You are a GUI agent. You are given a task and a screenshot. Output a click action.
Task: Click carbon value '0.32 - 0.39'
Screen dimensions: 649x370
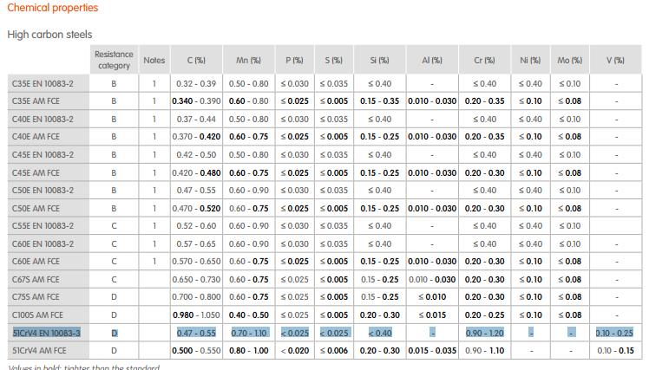click(x=196, y=83)
